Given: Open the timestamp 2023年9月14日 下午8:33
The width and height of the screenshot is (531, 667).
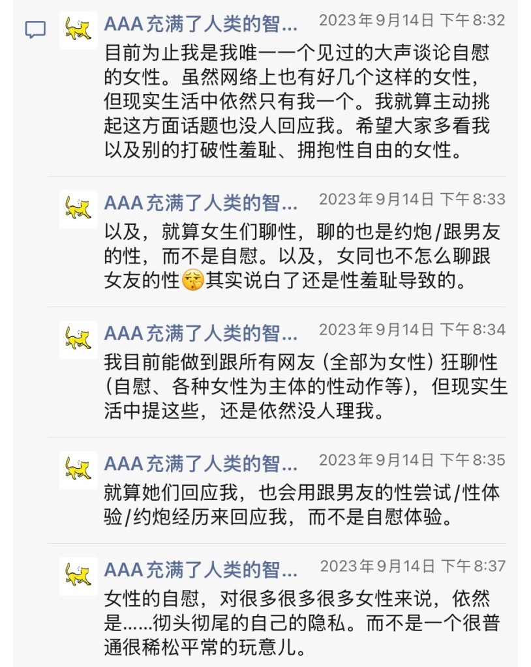Looking at the screenshot, I should (412, 199).
